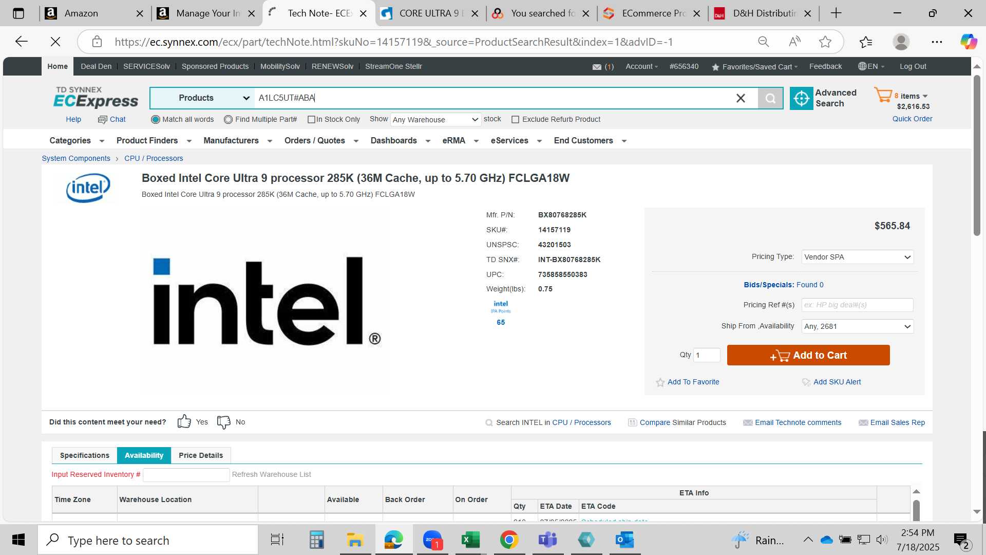This screenshot has height=555, width=986.
Task: Open Edge Copilot icon
Action: tap(969, 42)
